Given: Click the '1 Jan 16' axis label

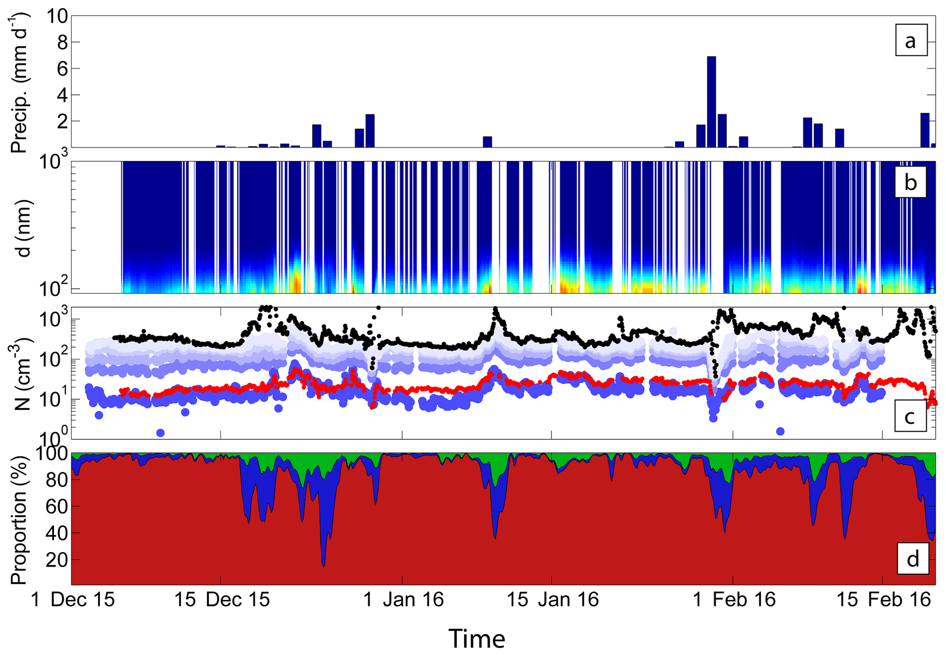Looking at the screenshot, I should (403, 599).
